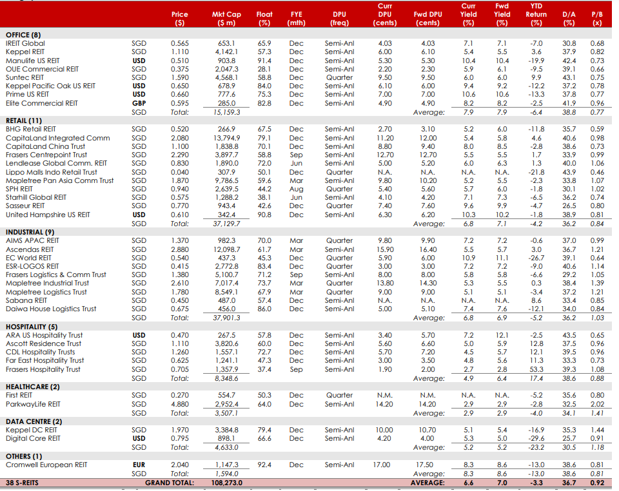The height and width of the screenshot is (491, 619).
Task: Select Industrial total '37,901.3'
Action: tap(226, 318)
